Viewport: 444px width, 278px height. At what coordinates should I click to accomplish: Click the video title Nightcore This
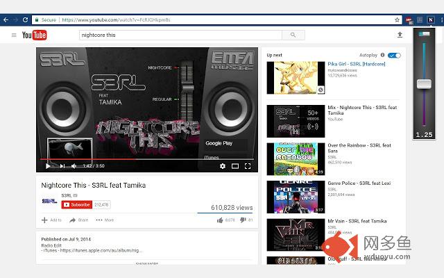pos(94,186)
